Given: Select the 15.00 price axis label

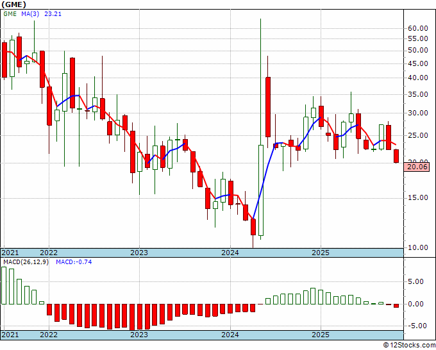Looking at the screenshot, I should coord(417,197).
